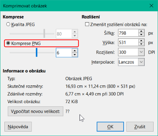Click the Interpolace label
The image size is (158, 136).
[x=103, y=62]
